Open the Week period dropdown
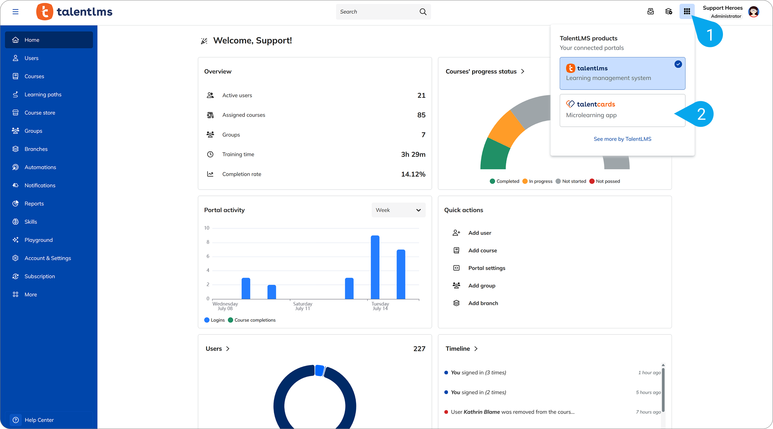773x429 pixels. [x=398, y=210]
